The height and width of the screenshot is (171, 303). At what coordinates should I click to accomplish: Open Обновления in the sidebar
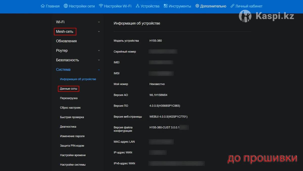(x=66, y=41)
